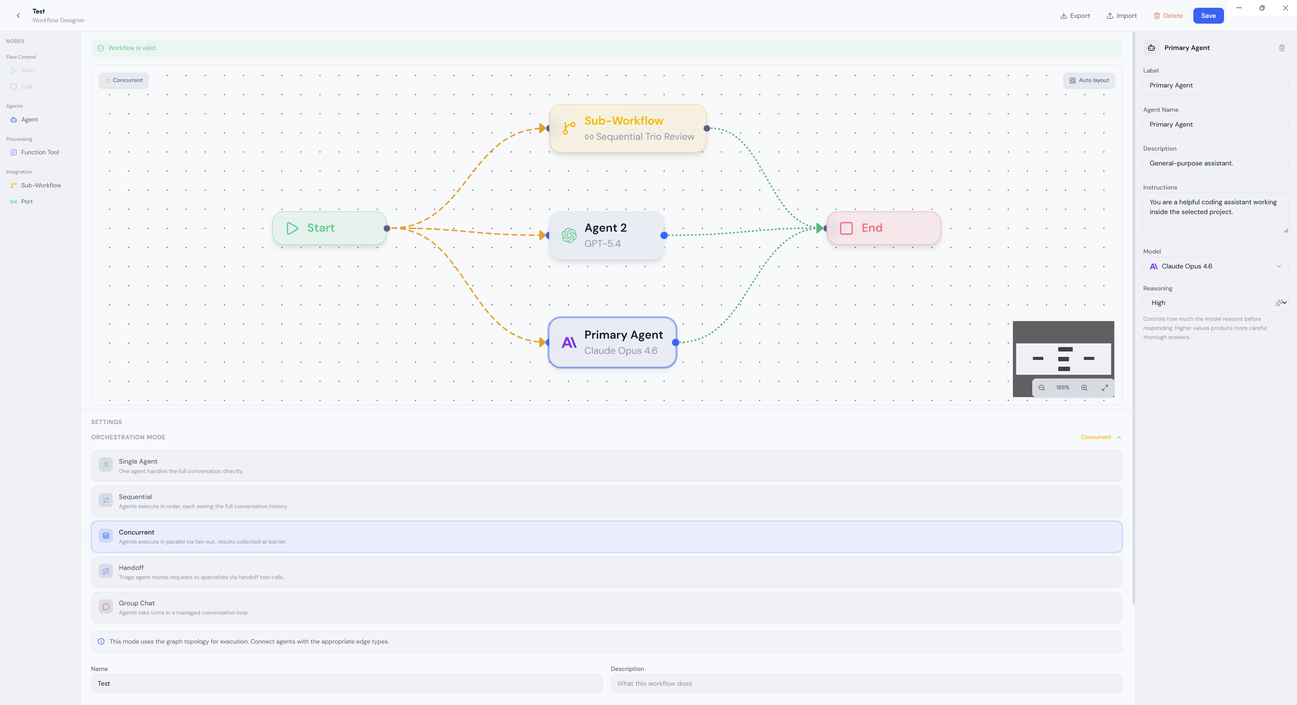Click the OpenAI icon on Agent 2

point(569,235)
